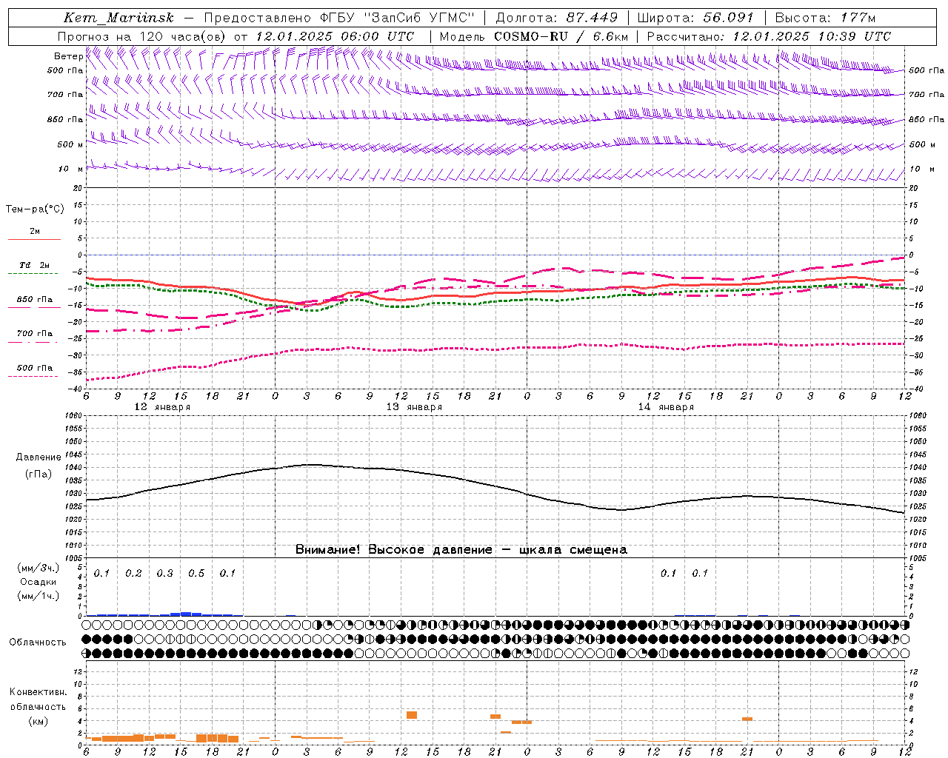The height and width of the screenshot is (758, 948).
Task: Click the (мм/3ч.) precipitation unit label
Action: coord(38,568)
